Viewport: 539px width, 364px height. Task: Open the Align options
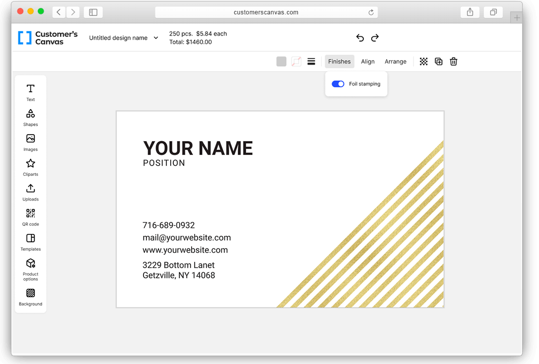tap(368, 61)
